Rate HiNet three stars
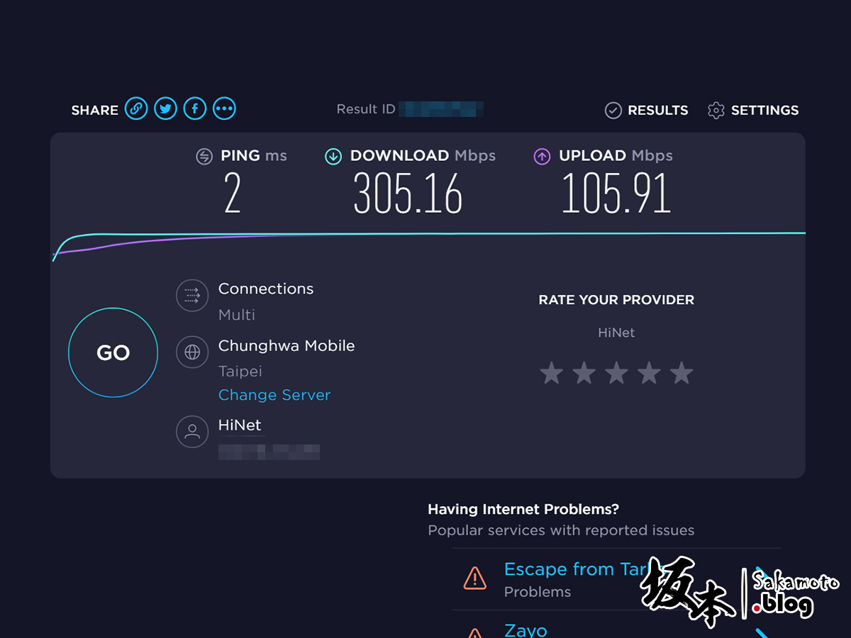This screenshot has height=638, width=851. (x=616, y=372)
